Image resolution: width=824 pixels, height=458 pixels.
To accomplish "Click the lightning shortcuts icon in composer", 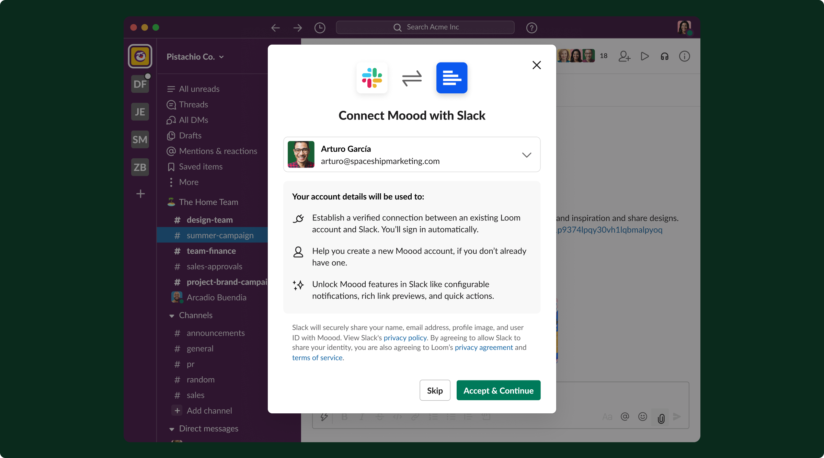I will pos(324,417).
